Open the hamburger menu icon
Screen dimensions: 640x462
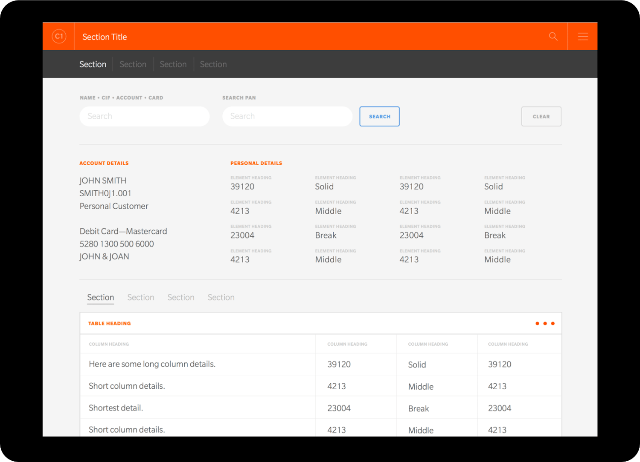(x=583, y=37)
